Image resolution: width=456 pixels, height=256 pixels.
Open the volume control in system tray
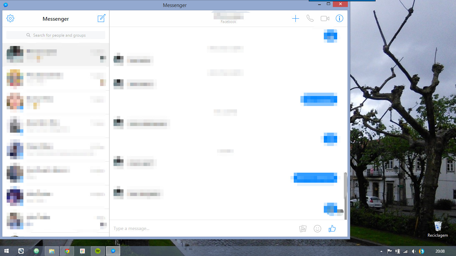(414, 251)
